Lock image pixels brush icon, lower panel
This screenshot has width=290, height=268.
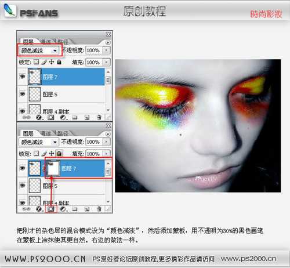[x=44, y=154]
